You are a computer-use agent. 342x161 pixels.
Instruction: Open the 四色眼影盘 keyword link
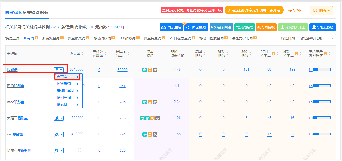[x=16, y=86]
